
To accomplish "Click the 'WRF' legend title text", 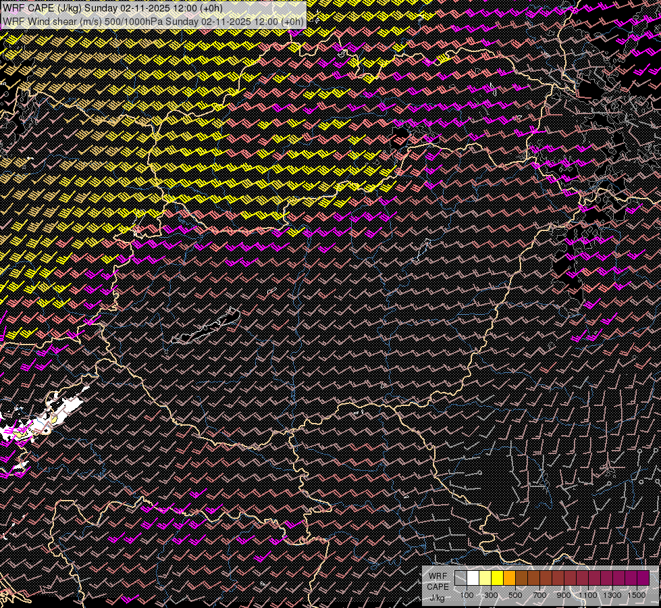I will (x=438, y=576).
